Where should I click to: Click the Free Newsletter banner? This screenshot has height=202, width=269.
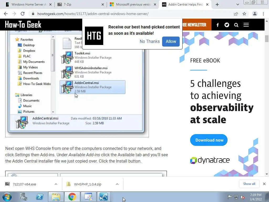tap(197, 25)
